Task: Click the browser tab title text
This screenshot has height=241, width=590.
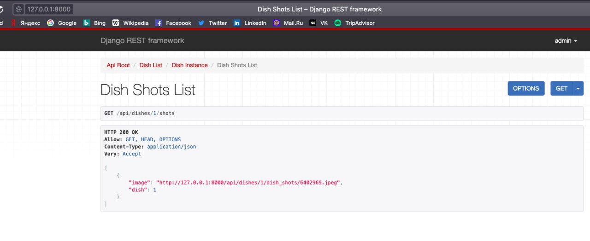Action: tap(319, 9)
